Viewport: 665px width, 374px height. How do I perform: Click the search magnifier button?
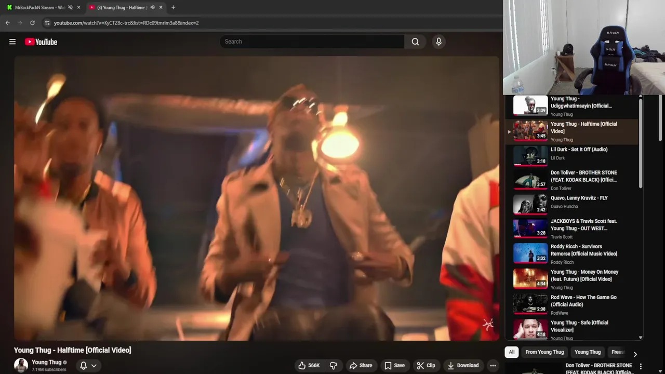click(x=415, y=42)
